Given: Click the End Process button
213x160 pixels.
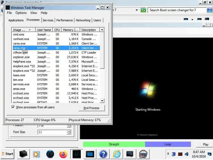Looking at the screenshot, I should tap(91, 108).
